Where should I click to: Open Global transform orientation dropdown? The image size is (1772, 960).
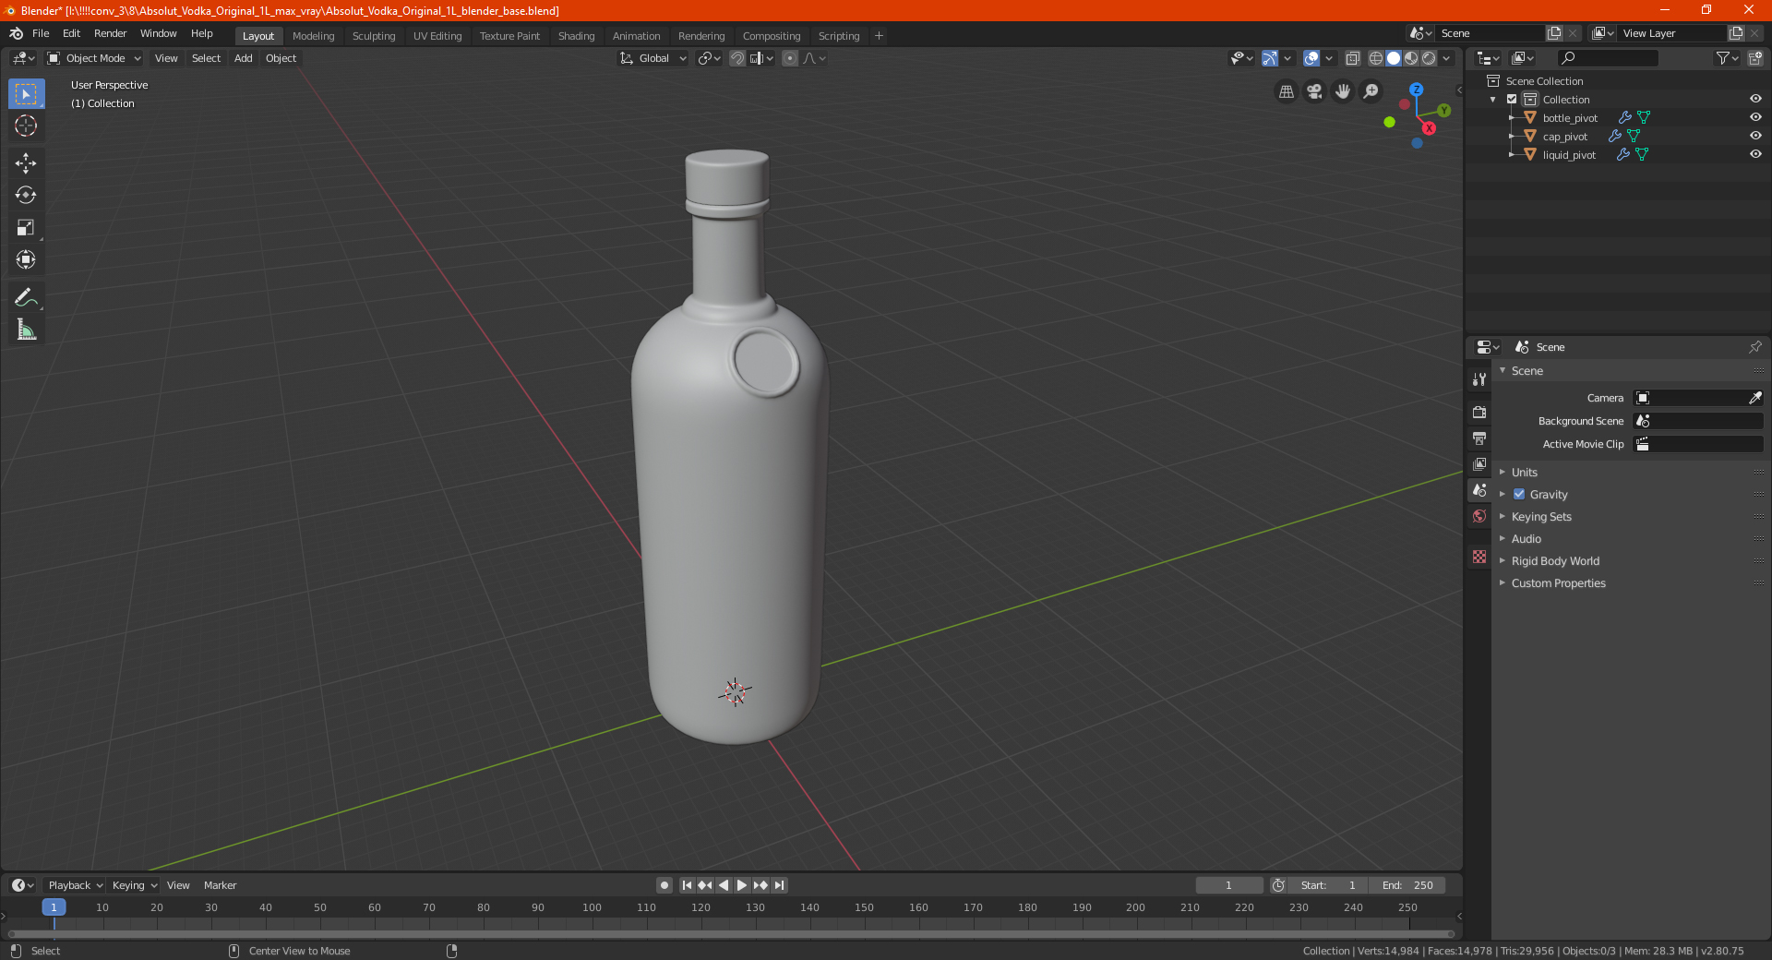click(653, 58)
